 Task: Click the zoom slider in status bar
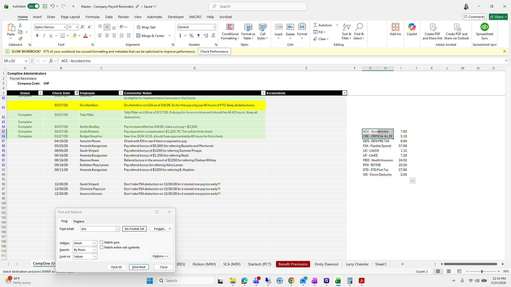tap(482, 271)
